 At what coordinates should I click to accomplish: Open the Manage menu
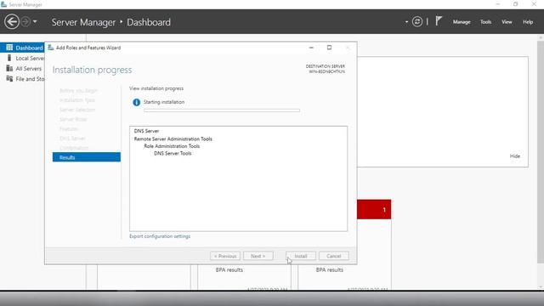click(462, 22)
